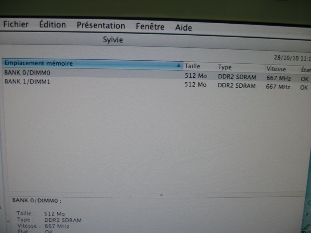Viewport: 311px width, 233px height.
Task: Click the Taille label in details pane
Action: click(x=25, y=213)
